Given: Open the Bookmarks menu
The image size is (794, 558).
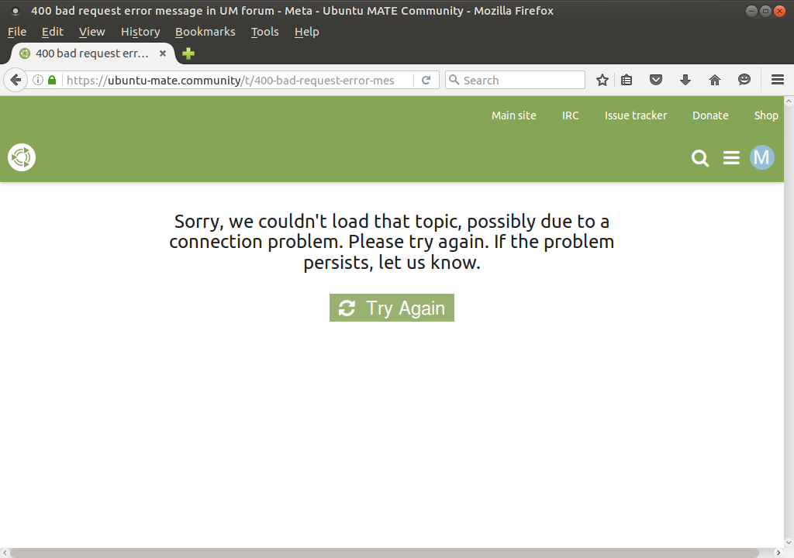Looking at the screenshot, I should (x=205, y=32).
